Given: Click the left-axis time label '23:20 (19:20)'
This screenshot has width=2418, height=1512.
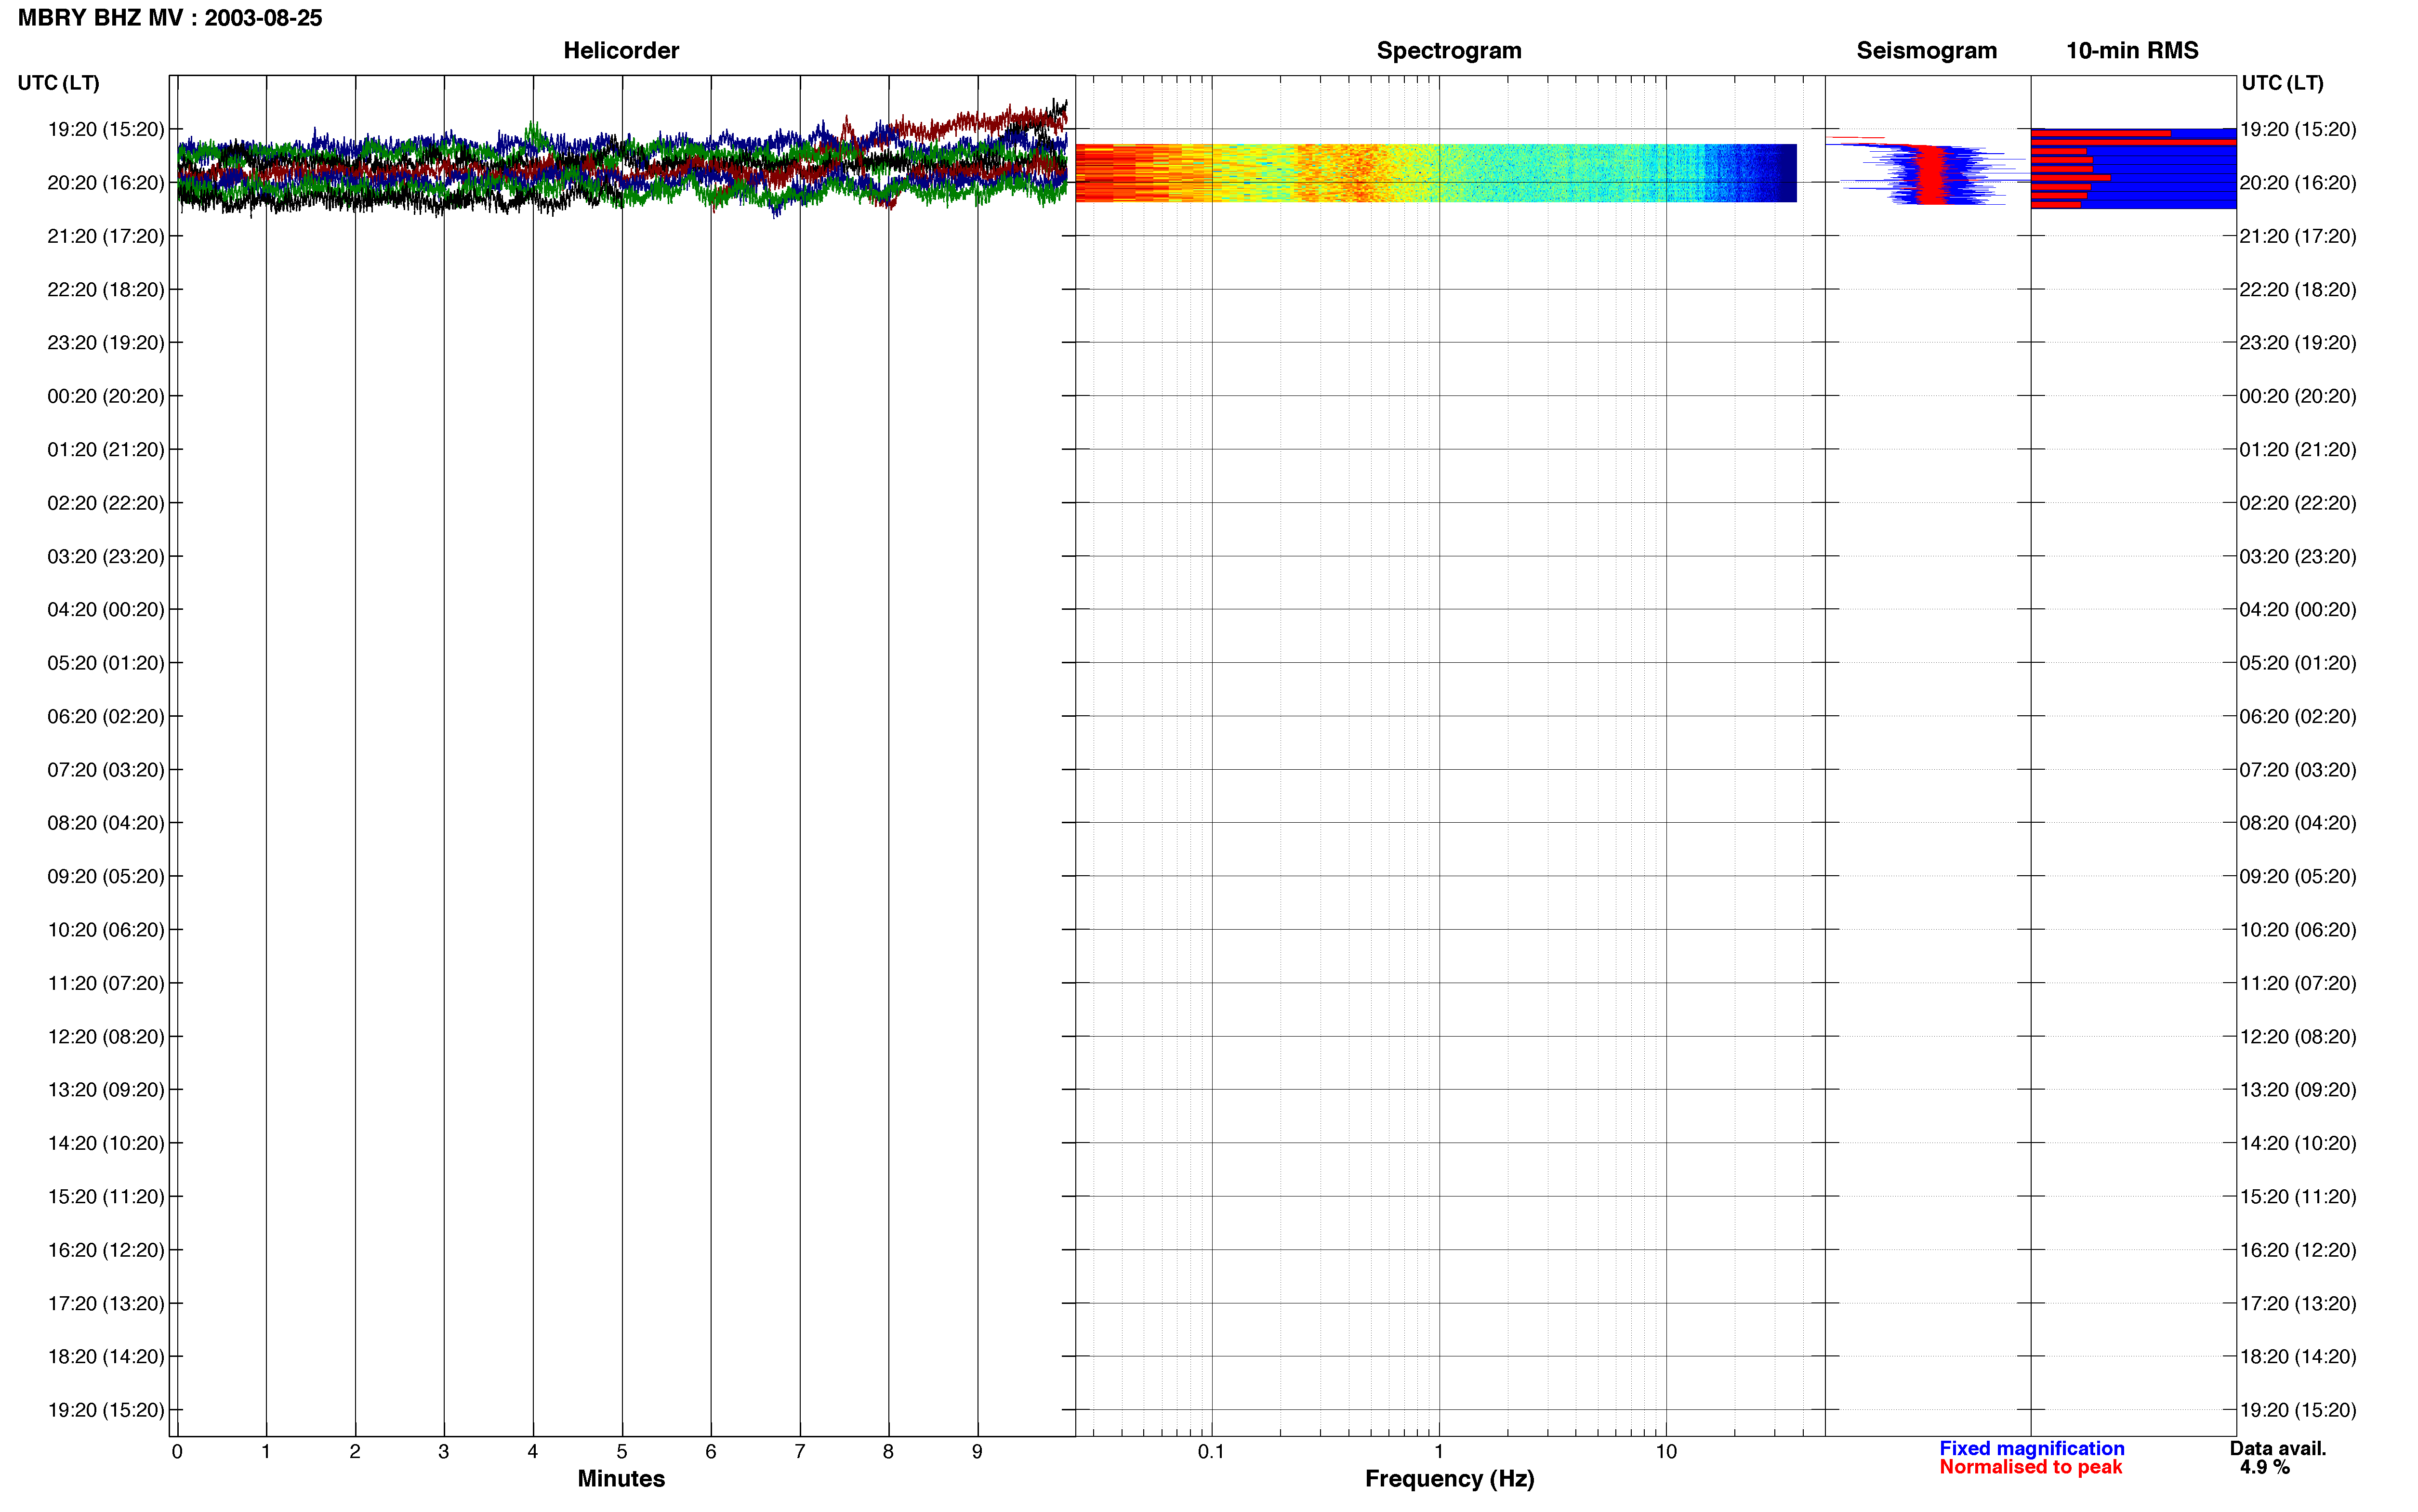Looking at the screenshot, I should click(105, 343).
